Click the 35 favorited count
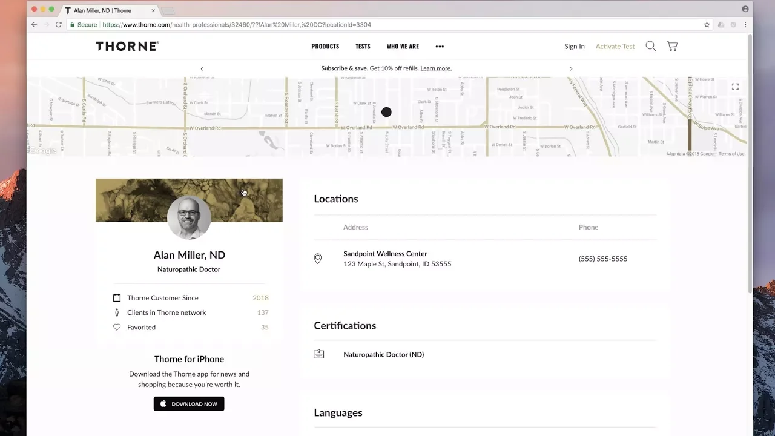775x436 pixels. point(265,327)
